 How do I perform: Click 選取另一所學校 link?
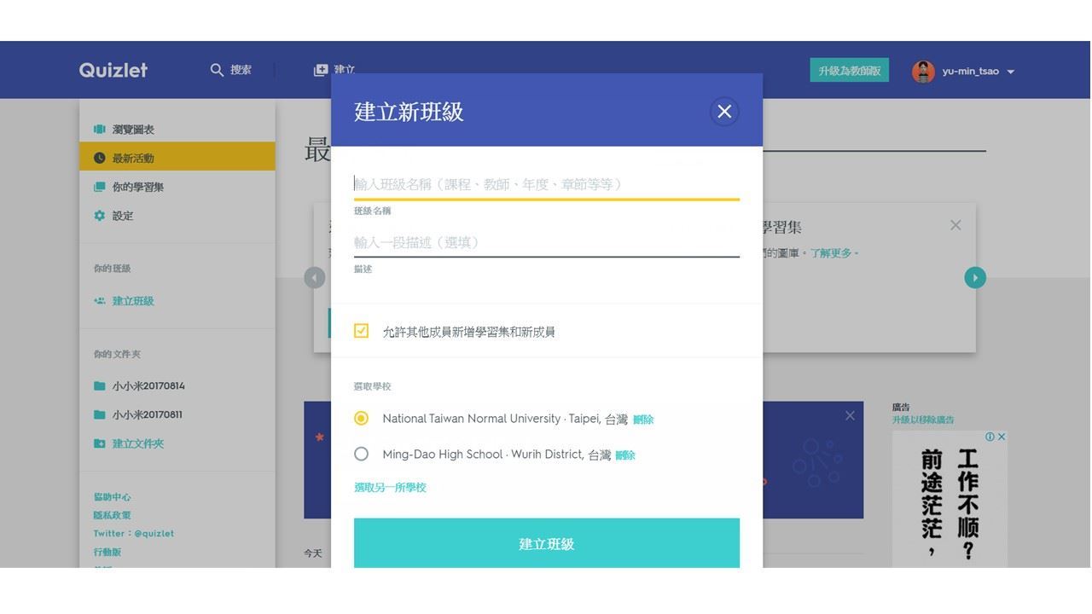pos(390,488)
